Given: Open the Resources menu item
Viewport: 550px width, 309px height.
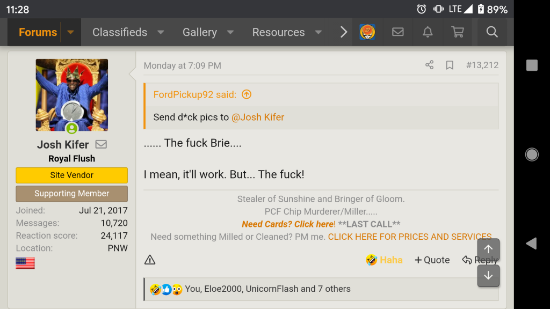Looking at the screenshot, I should coord(279,32).
